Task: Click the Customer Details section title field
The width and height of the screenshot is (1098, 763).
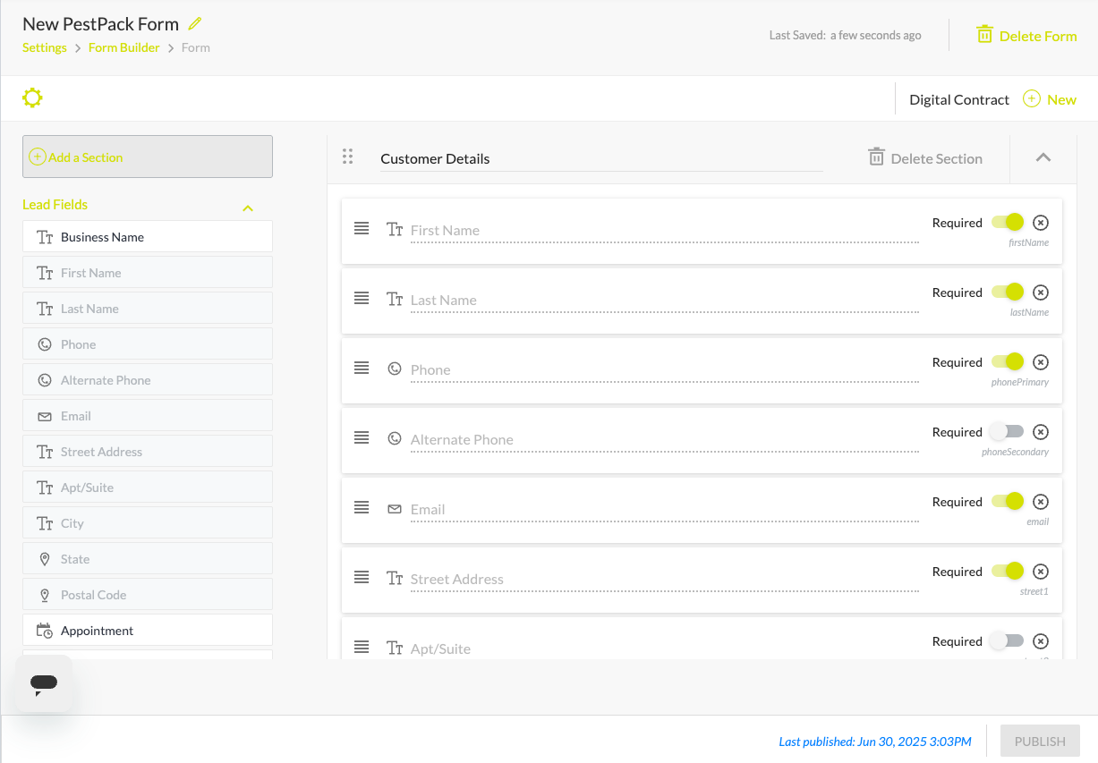Action: coord(601,158)
